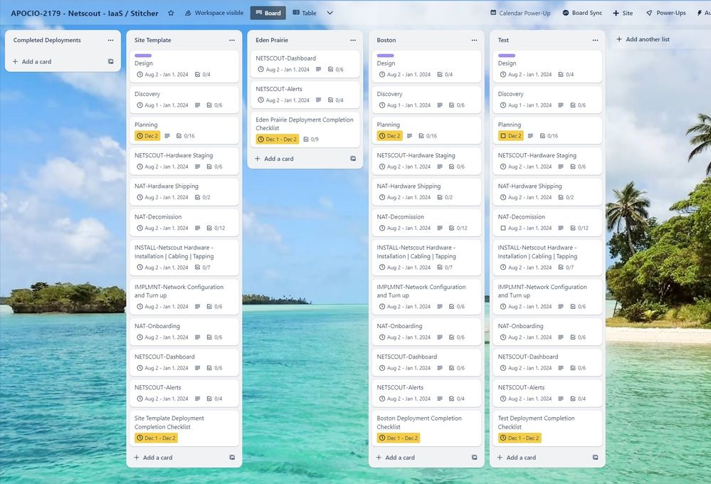Toggle Dec 1 - Dec 2 badge on Test checklist card
The image size is (711, 484).
[519, 438]
